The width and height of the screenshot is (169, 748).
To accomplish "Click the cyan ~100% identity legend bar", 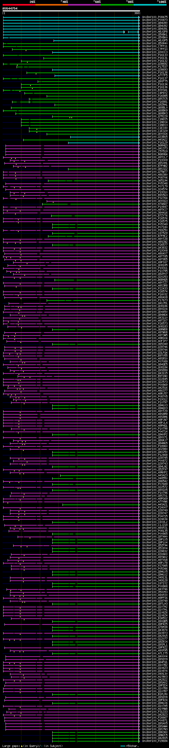I will pyautogui.click(x=150, y=5).
